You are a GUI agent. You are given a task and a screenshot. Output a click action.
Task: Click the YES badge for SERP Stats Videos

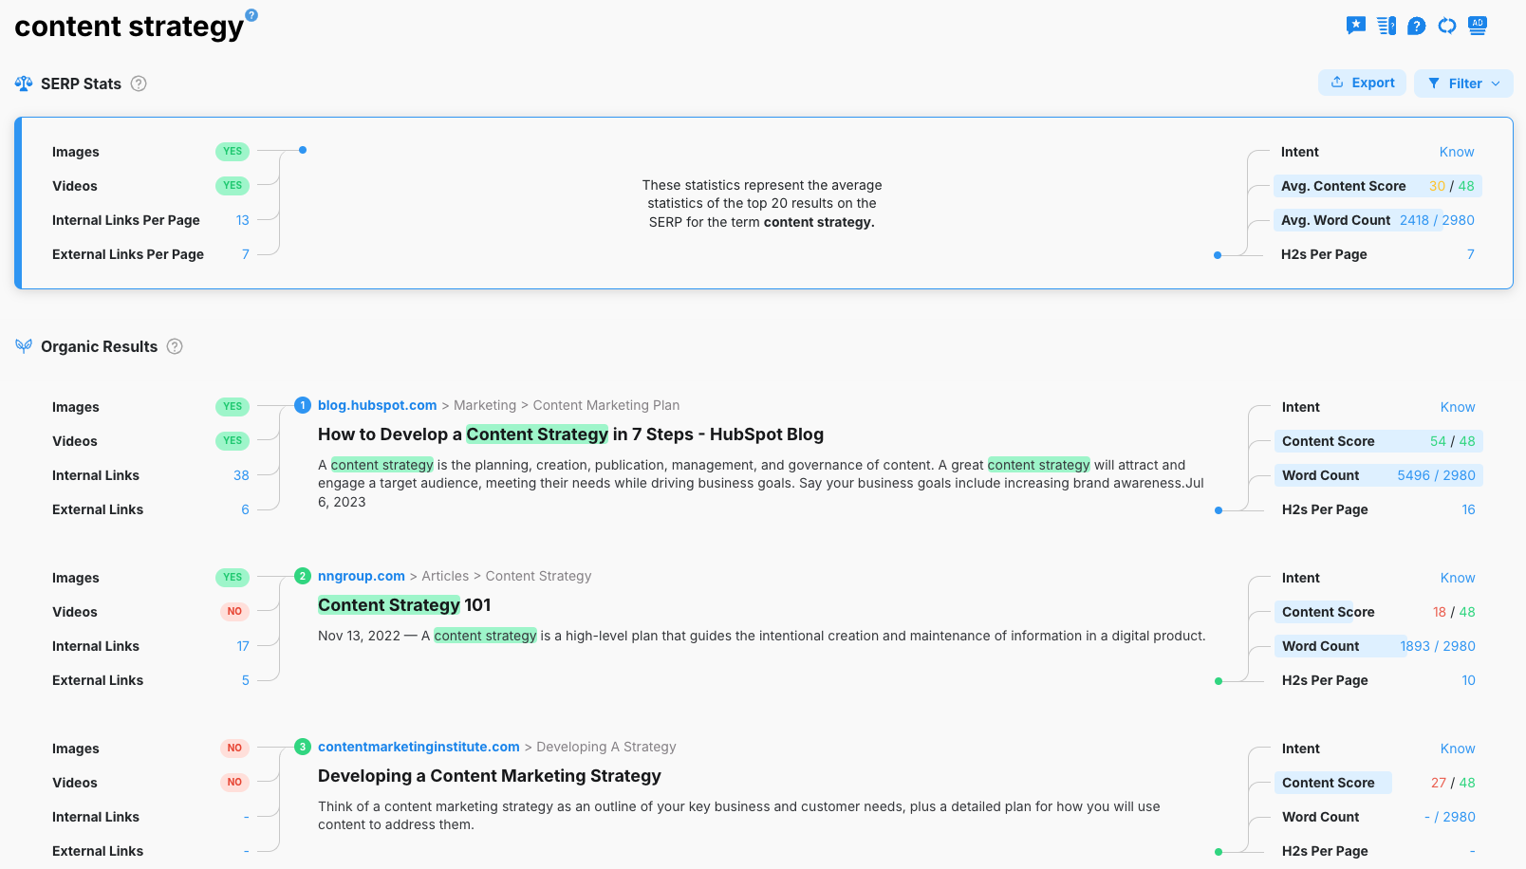[233, 186]
